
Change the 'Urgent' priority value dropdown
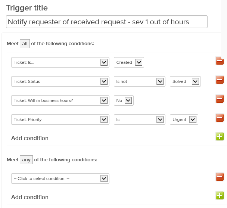184,119
